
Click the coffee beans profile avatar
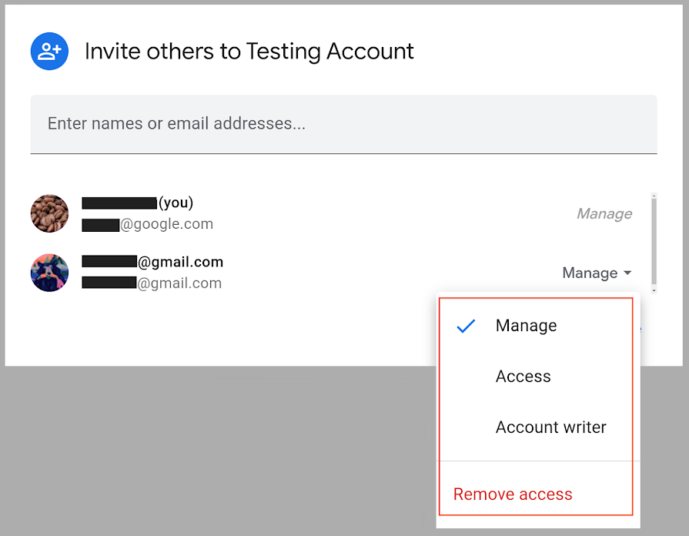tap(49, 213)
